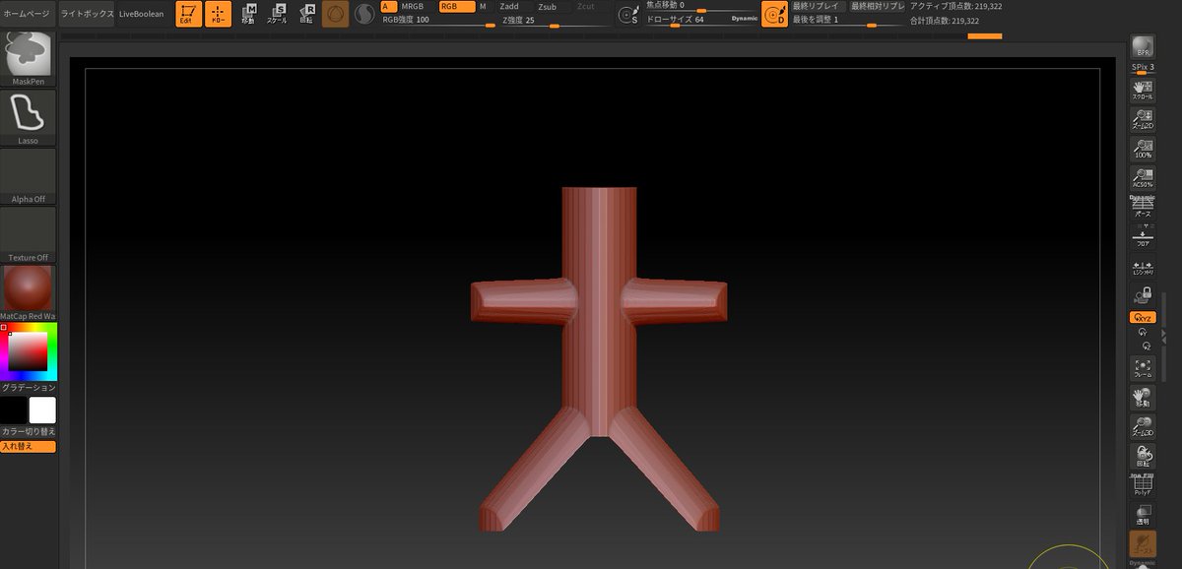Click the 最終リプレイ button
1182x569 pixels.
click(x=818, y=7)
